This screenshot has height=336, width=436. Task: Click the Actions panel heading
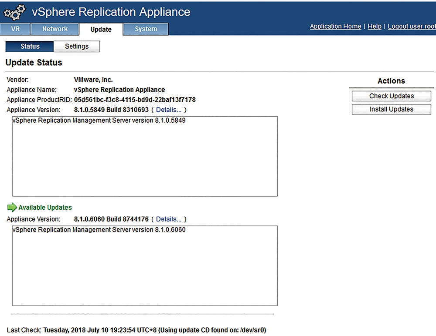[x=391, y=81]
